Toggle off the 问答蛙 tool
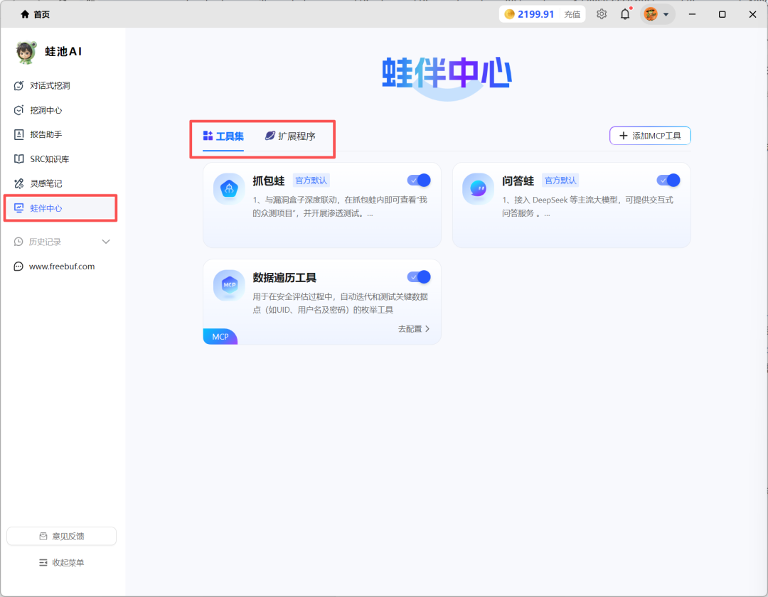 point(668,180)
